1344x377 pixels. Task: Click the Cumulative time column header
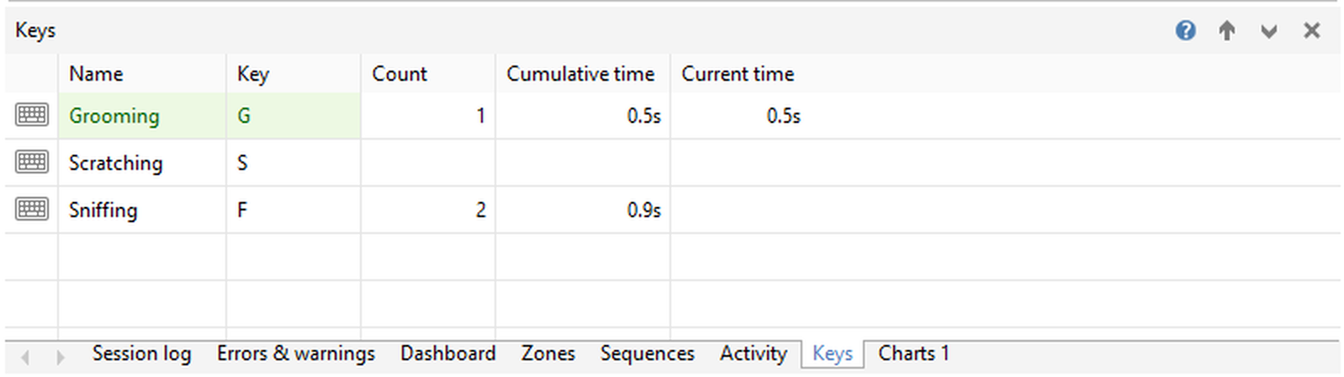(582, 74)
